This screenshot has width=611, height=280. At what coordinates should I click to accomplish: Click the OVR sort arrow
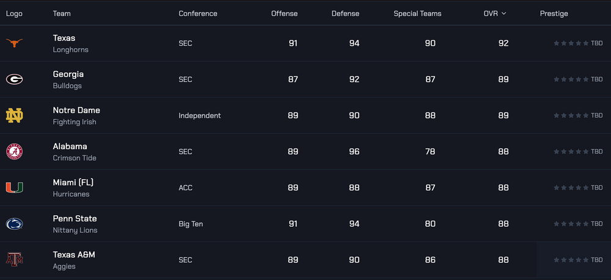(x=504, y=13)
